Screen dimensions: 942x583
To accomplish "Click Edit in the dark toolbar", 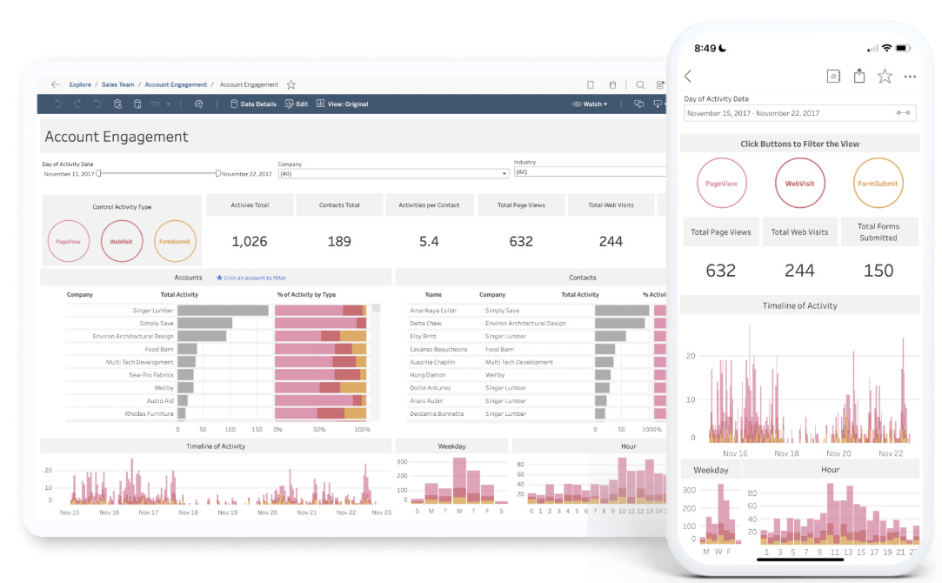I will pos(297,104).
